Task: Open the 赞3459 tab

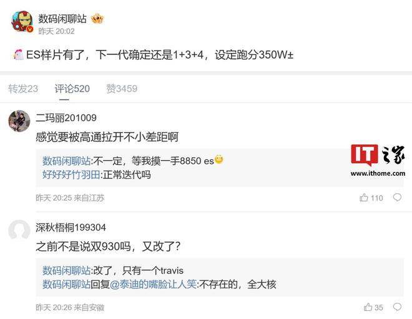Action: [122, 88]
